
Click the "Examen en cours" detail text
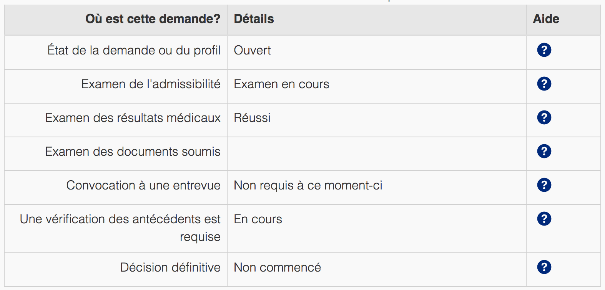[x=281, y=84]
